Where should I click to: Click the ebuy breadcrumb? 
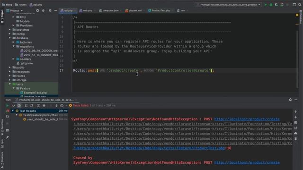click(7, 5)
